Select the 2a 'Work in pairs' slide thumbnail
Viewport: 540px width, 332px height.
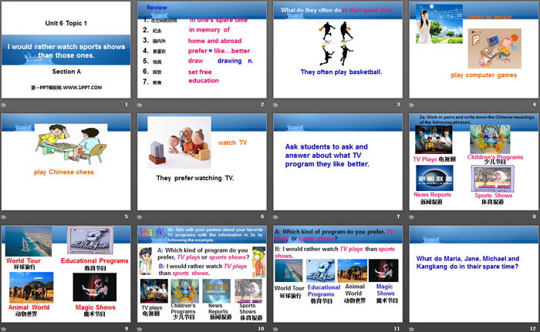coord(474,162)
